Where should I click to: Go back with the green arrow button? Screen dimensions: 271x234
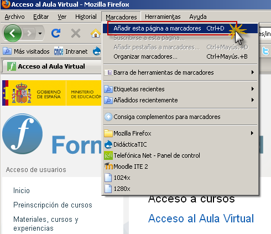(13, 33)
